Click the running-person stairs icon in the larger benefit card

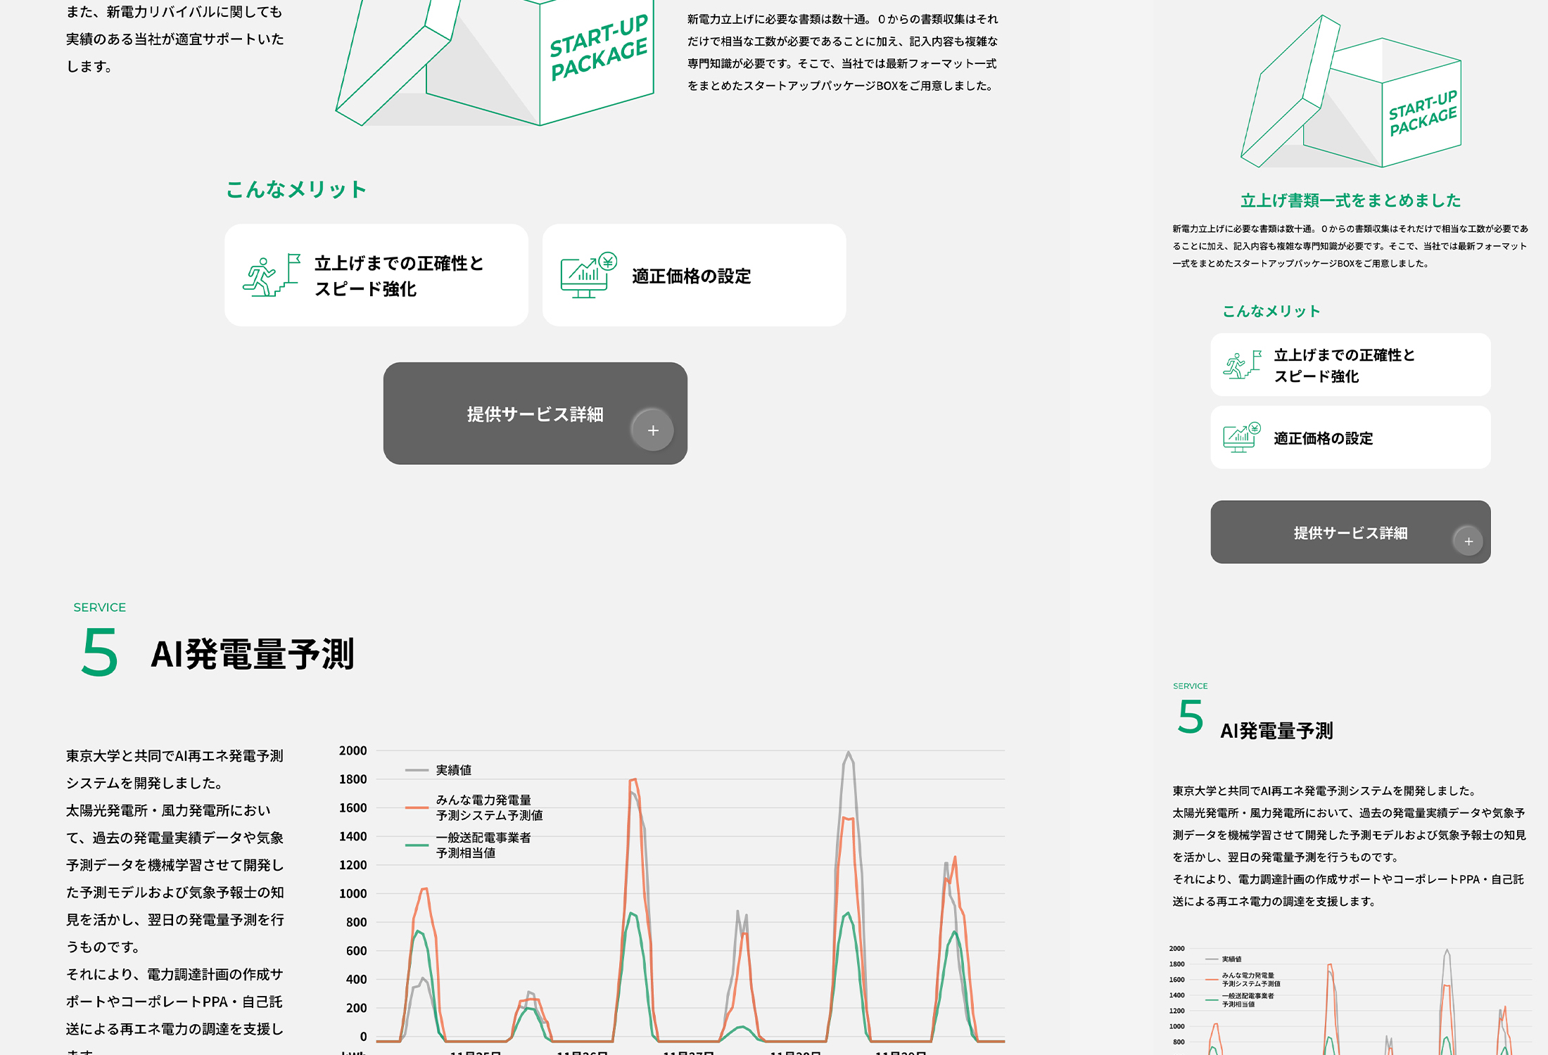coord(272,276)
